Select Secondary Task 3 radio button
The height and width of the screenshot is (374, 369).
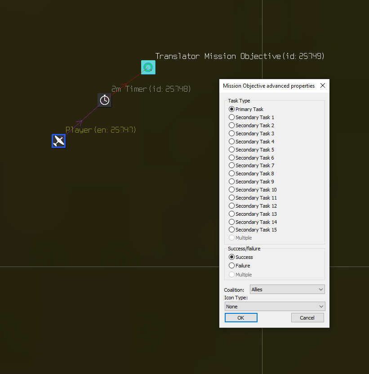coord(232,134)
